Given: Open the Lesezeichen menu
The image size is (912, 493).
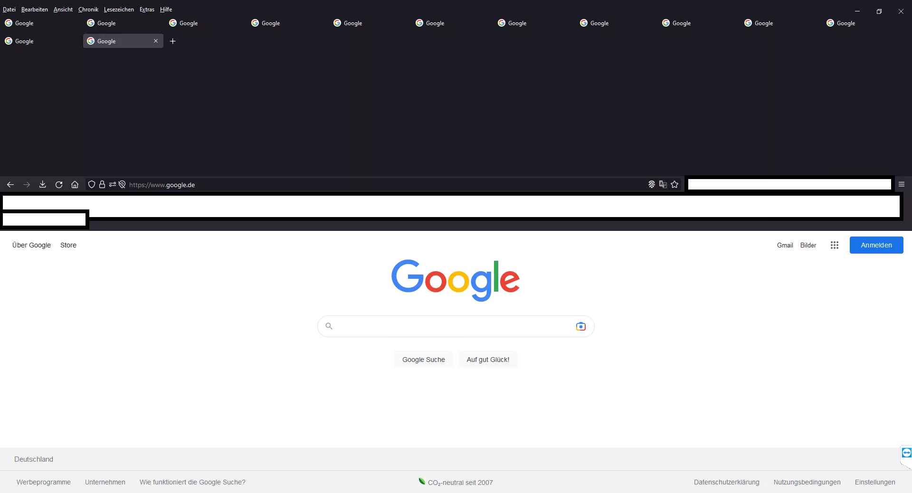Looking at the screenshot, I should click(119, 9).
